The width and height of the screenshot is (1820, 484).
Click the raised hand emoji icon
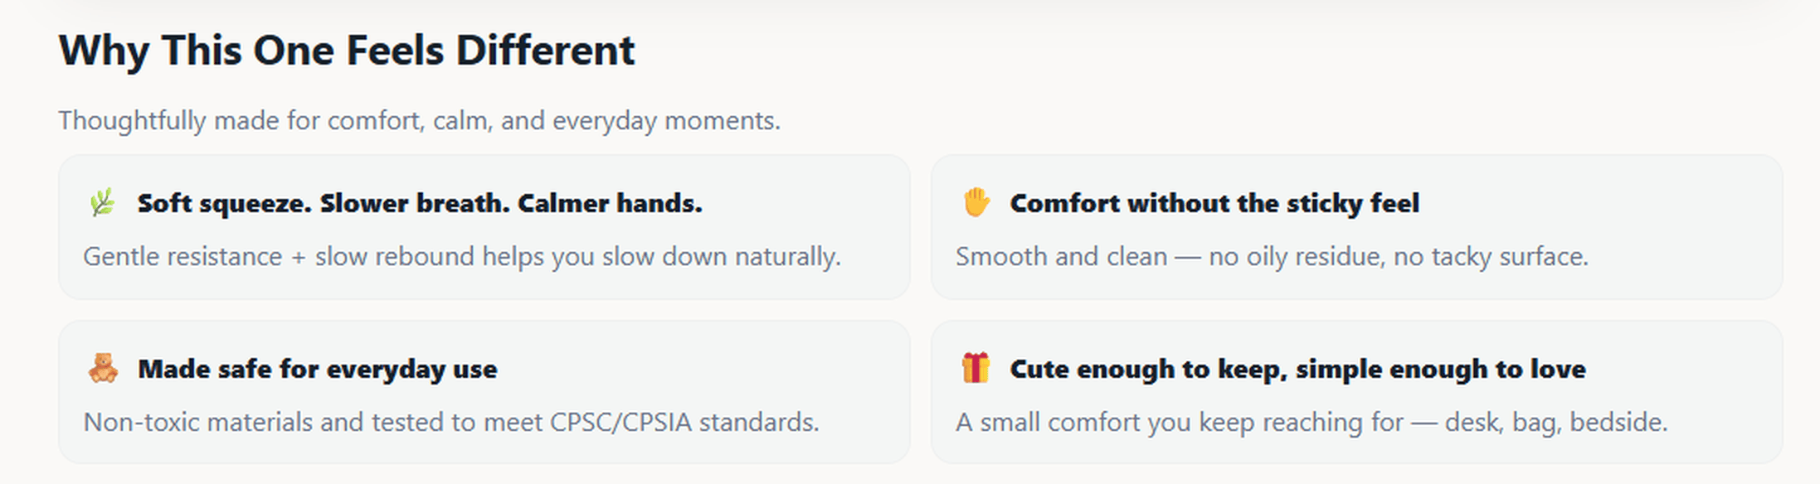(x=976, y=203)
